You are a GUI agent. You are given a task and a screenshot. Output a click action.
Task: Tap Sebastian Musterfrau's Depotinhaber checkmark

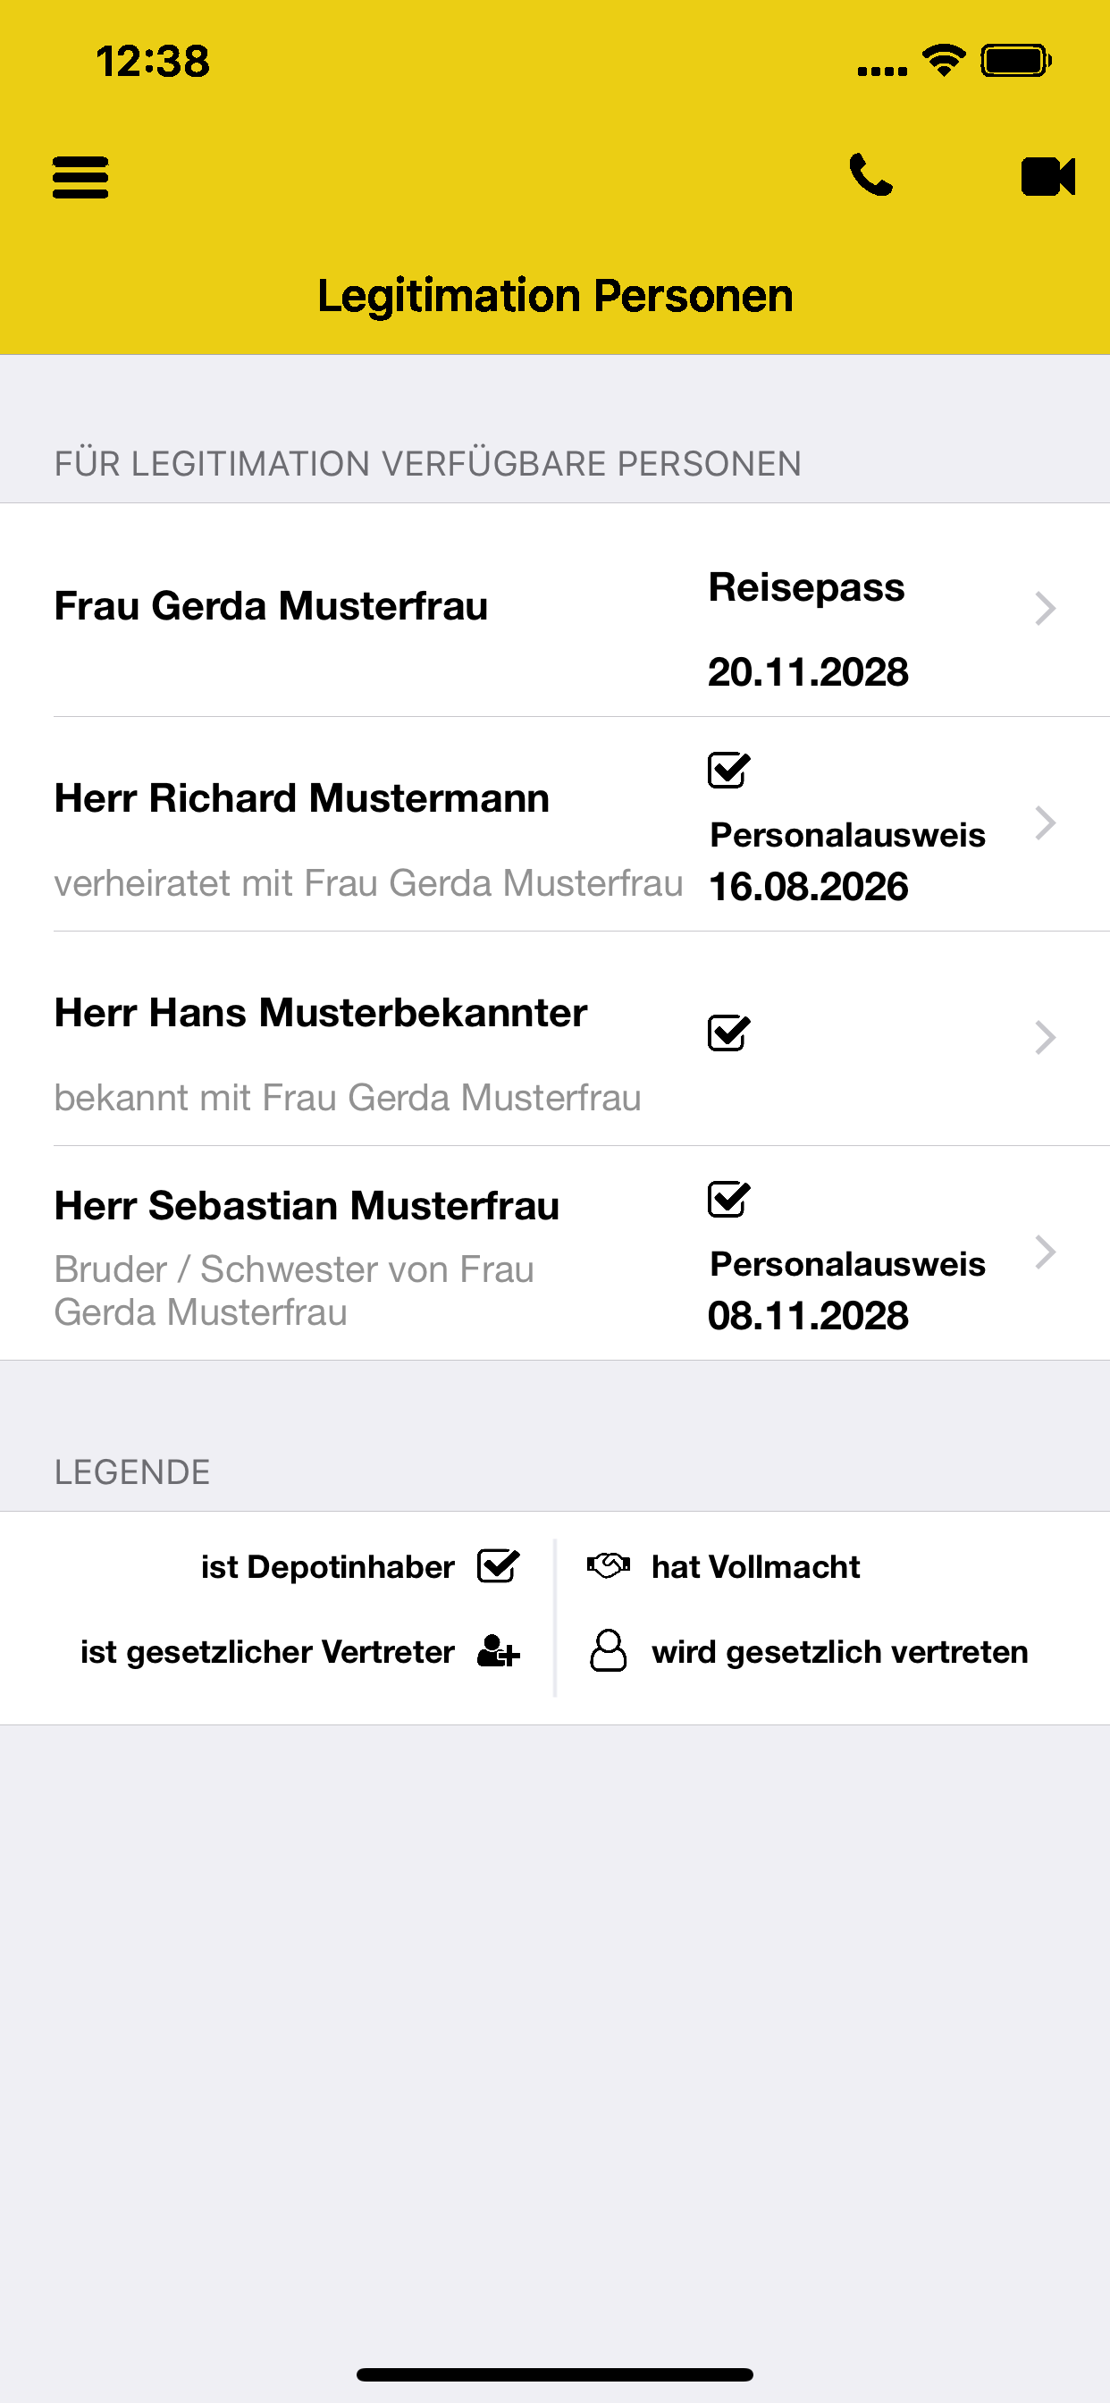pos(728,1199)
